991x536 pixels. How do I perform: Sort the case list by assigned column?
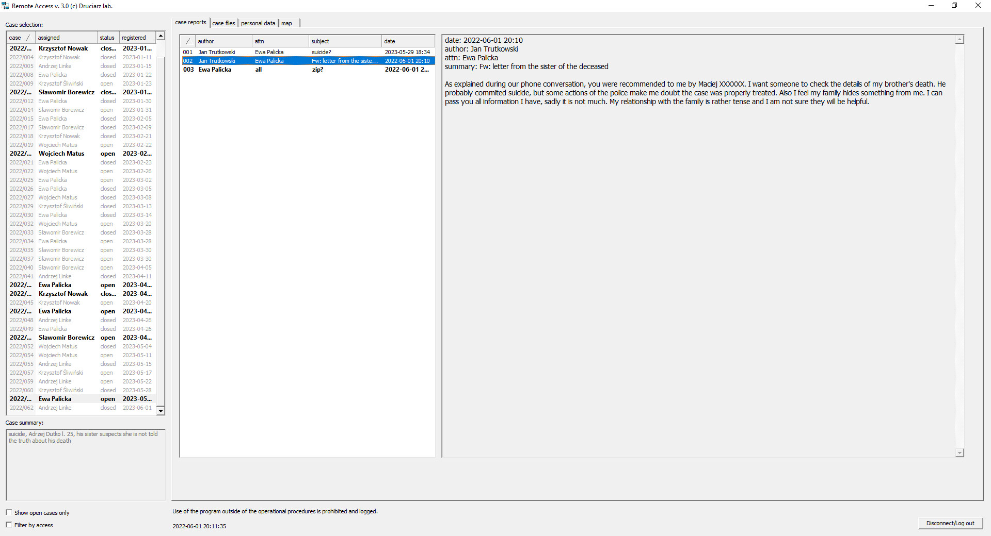click(x=49, y=37)
